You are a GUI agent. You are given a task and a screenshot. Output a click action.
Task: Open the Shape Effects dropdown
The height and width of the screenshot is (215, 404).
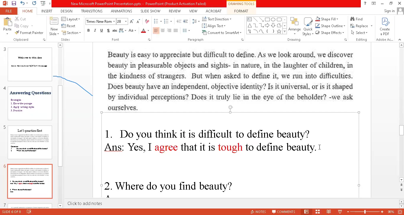(330, 33)
